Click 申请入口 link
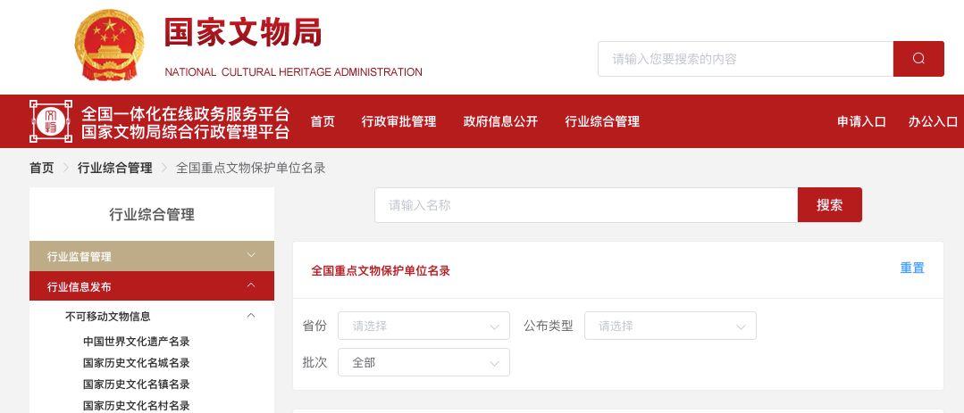Viewport: 964px width, 413px height. (861, 121)
